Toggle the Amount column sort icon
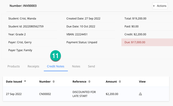Viewport: 173px width, 106px height. [120, 82]
